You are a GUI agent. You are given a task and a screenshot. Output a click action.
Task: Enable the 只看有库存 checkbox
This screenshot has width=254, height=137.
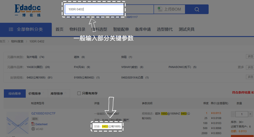click(79, 93)
